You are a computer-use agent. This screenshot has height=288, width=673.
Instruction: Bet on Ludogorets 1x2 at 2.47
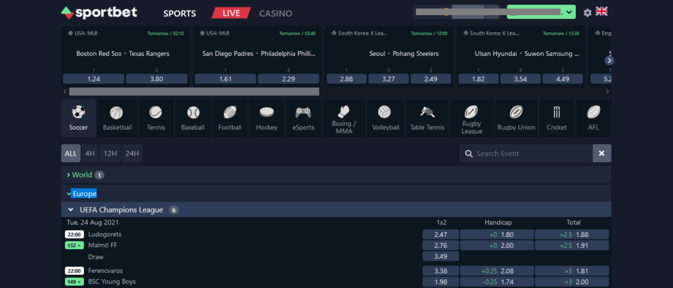[441, 234]
